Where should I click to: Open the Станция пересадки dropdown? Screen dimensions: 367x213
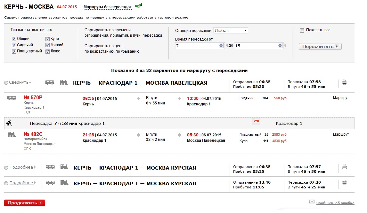[231, 31]
